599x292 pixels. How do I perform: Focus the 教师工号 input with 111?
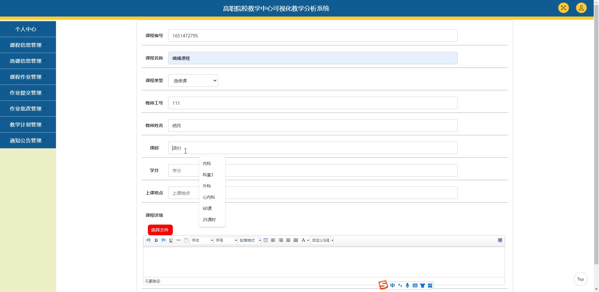point(313,103)
